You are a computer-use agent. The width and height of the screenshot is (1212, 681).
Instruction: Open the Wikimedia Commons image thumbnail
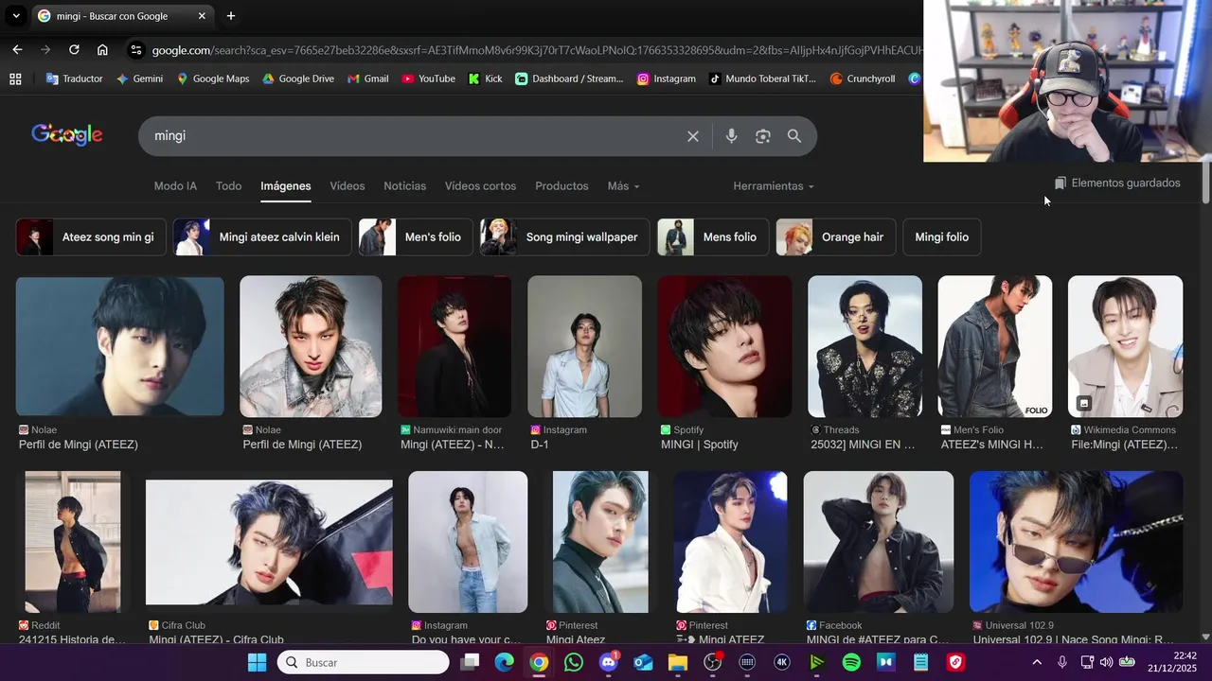(x=1125, y=346)
